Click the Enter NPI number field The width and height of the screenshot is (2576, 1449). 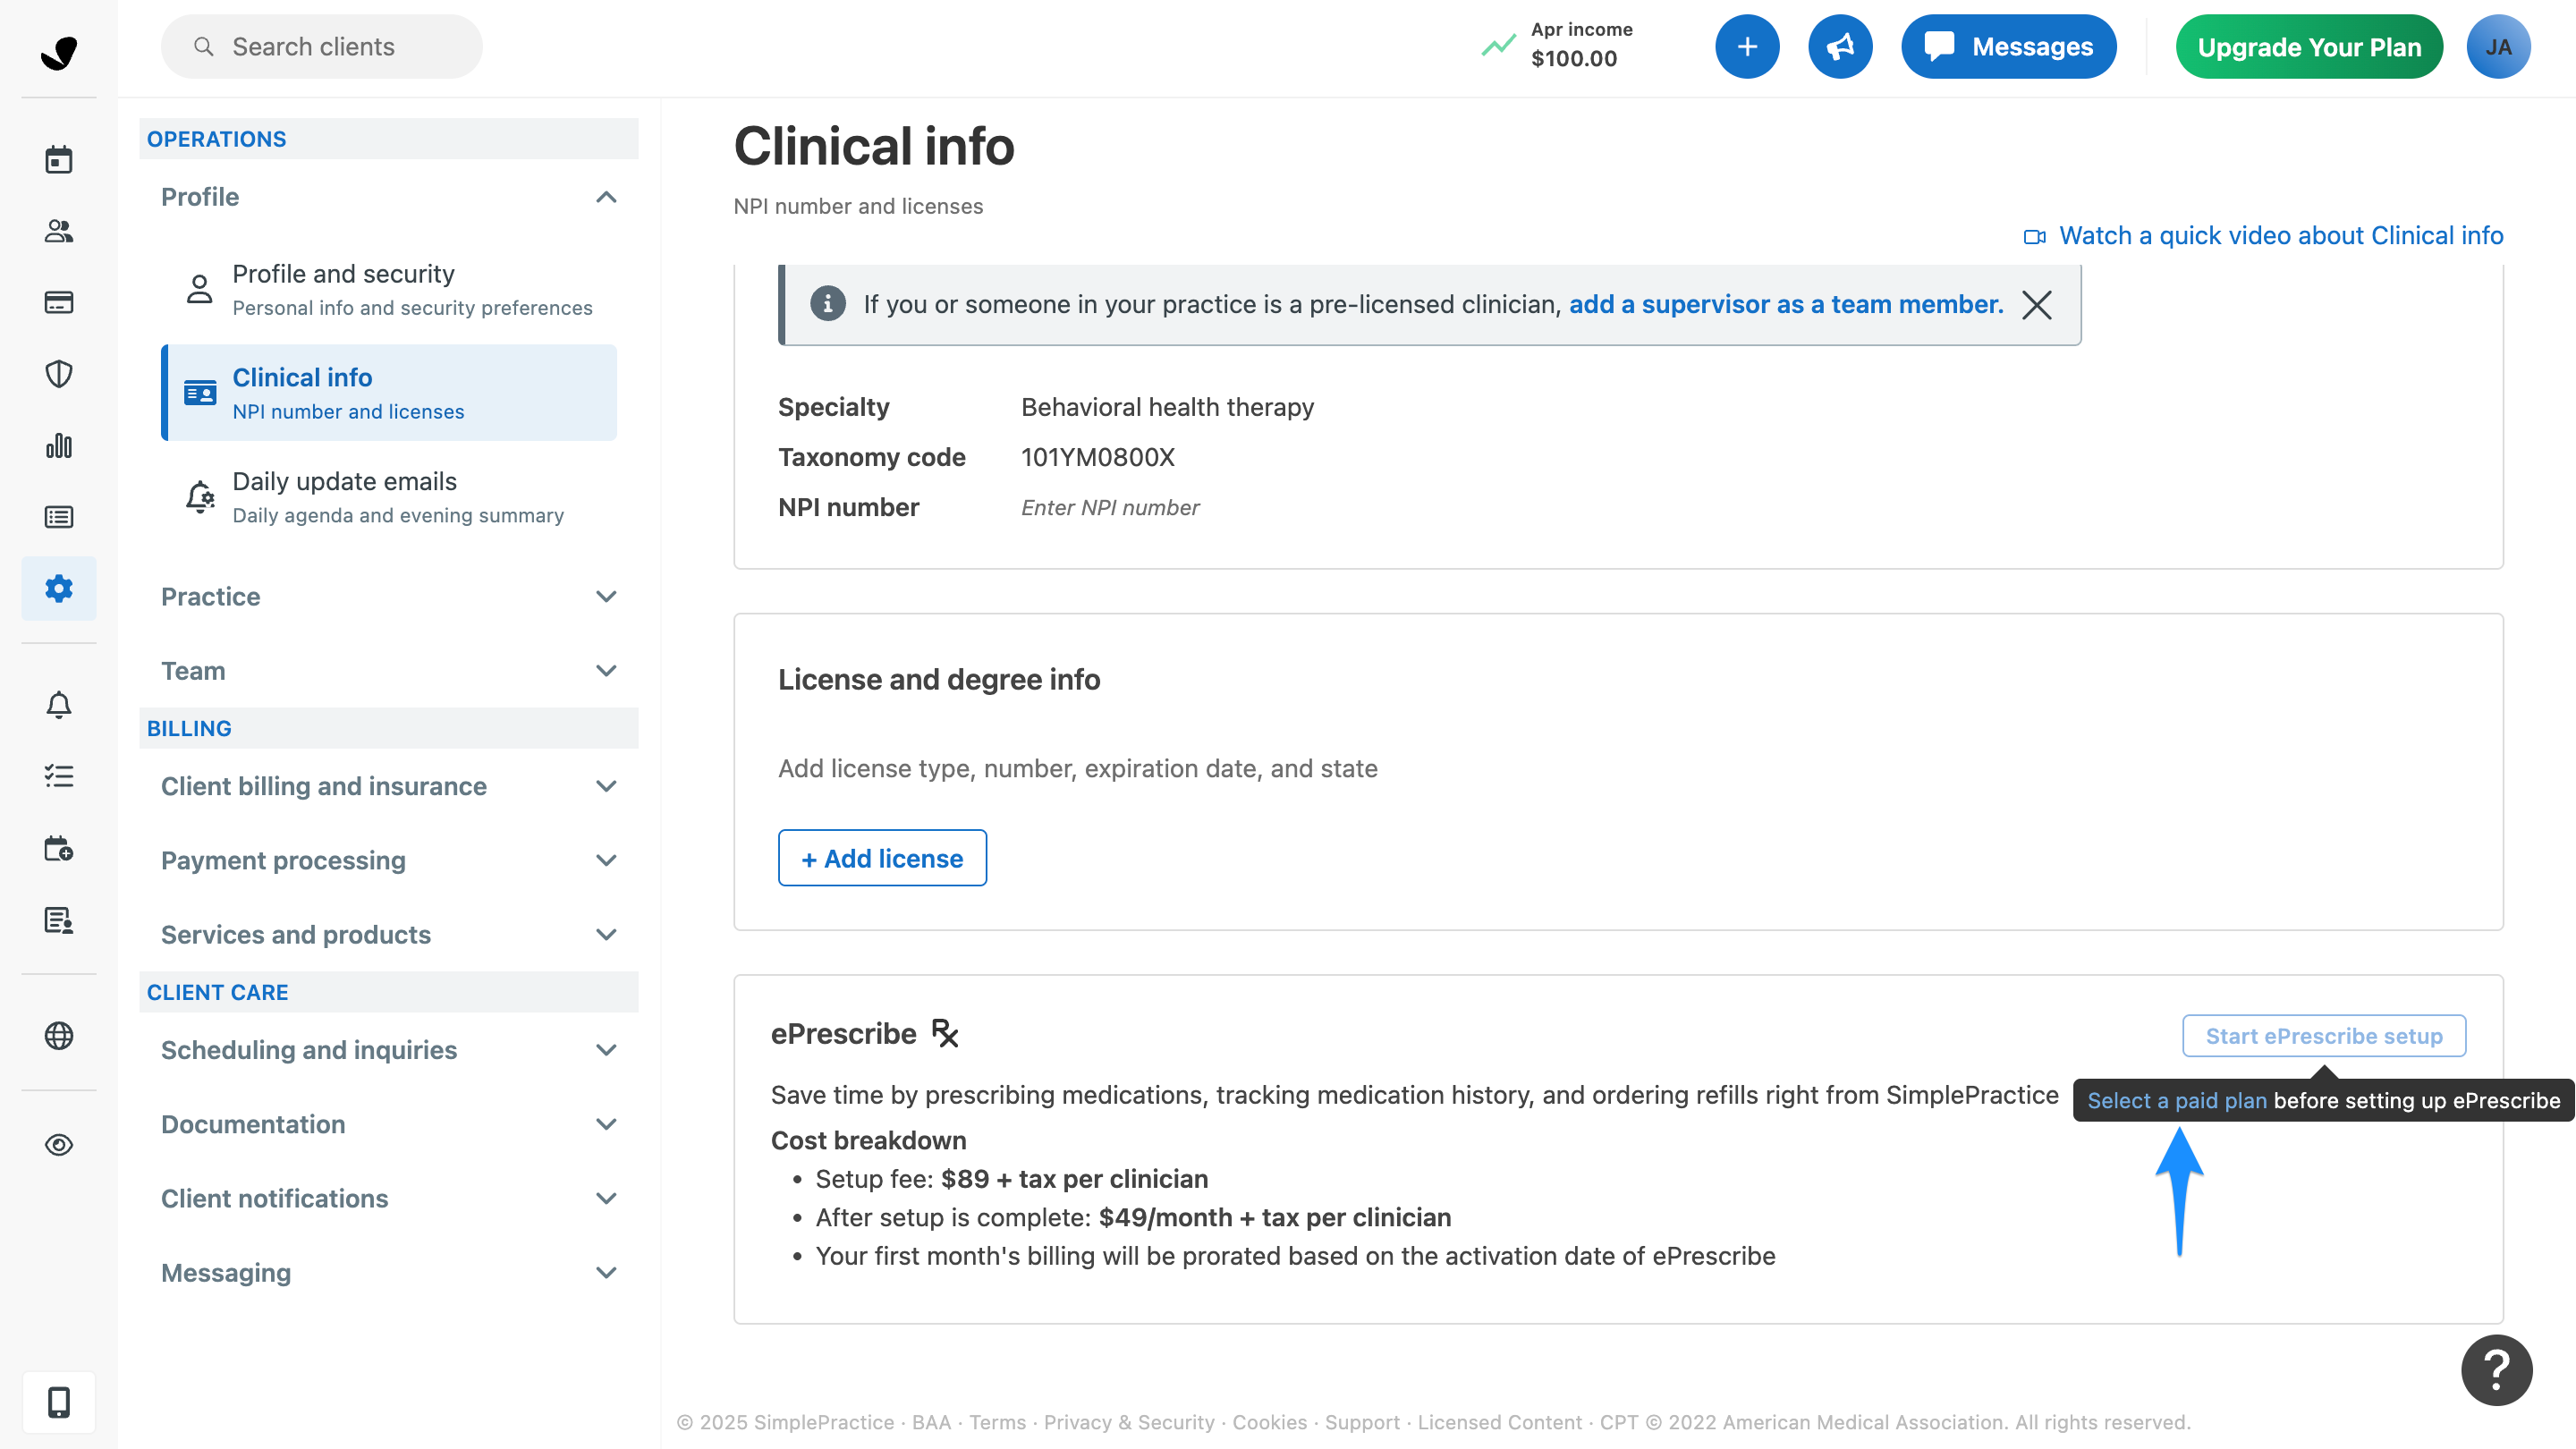[1109, 507]
